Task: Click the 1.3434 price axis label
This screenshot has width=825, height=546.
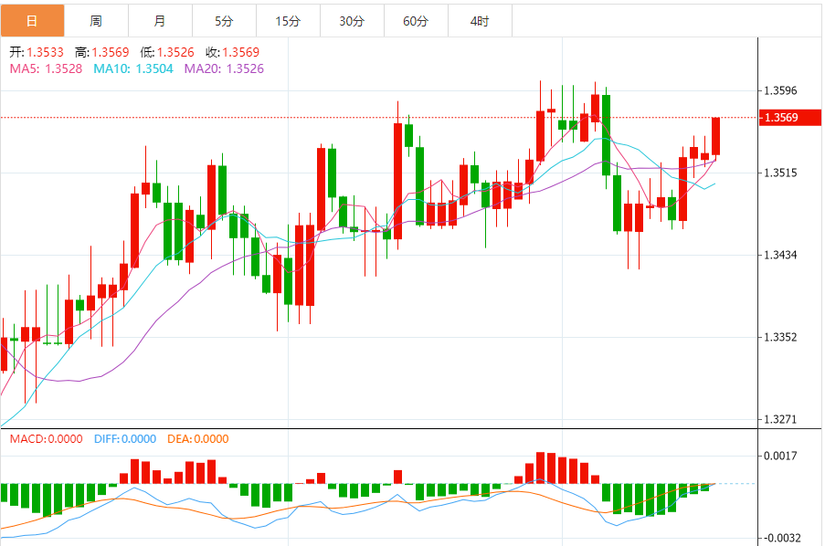Action: click(x=781, y=255)
